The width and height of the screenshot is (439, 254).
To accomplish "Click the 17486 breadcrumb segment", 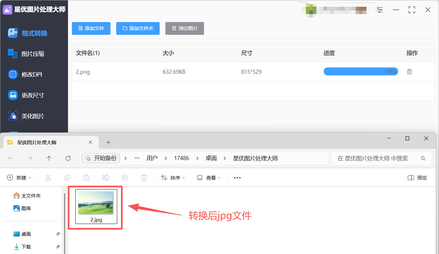I will pos(182,158).
